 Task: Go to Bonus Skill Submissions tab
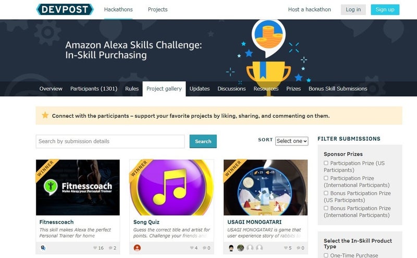338,89
